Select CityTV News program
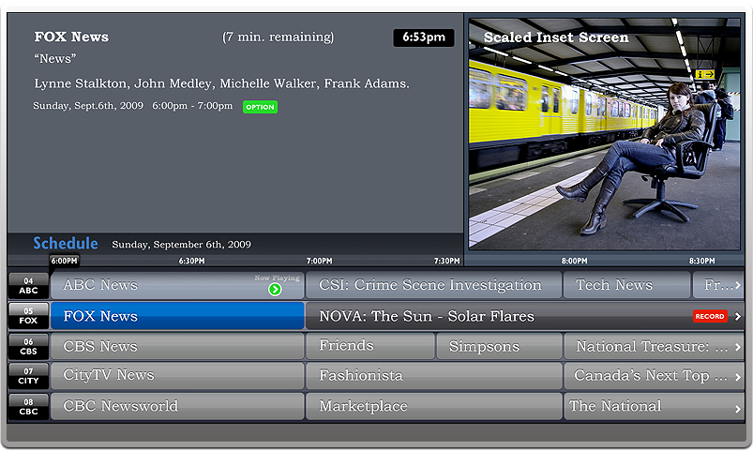The height and width of the screenshot is (450, 753). point(177,376)
